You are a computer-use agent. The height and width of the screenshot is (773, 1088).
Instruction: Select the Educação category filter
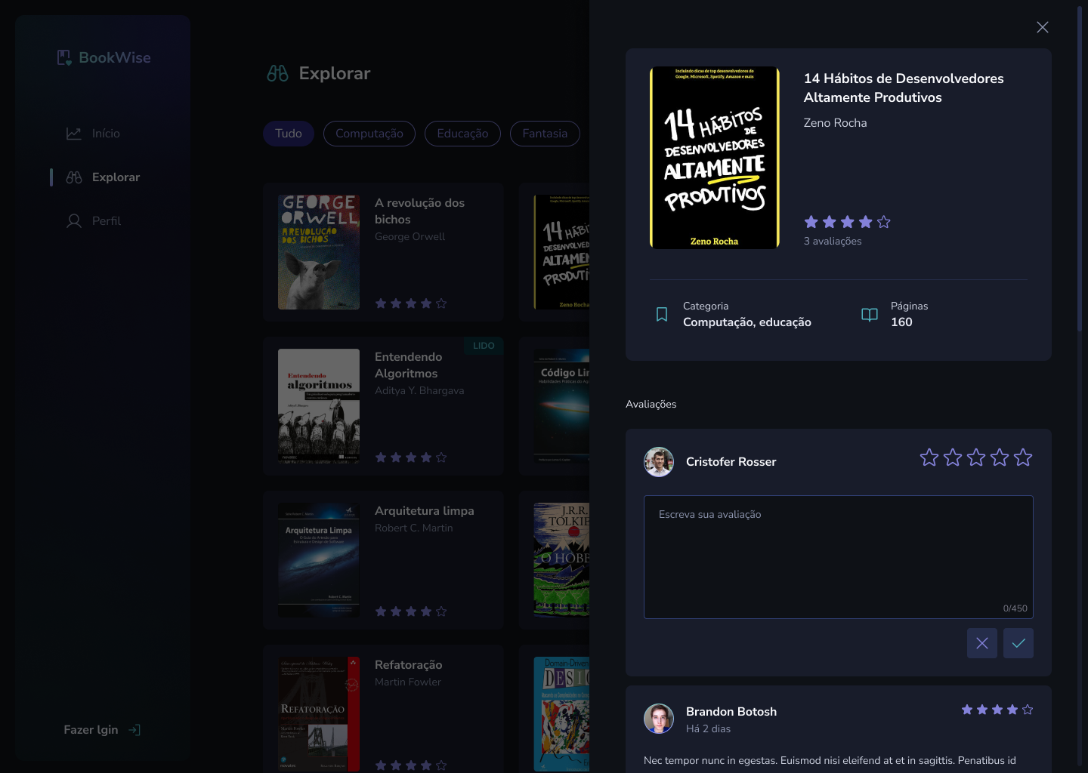pos(462,134)
